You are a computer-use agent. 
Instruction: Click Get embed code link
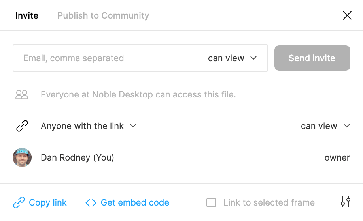[135, 203]
